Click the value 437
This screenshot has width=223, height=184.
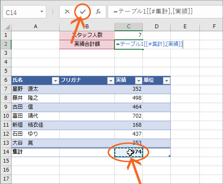137,134
